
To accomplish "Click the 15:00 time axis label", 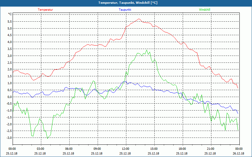I will pyautogui.click(x=154, y=149).
